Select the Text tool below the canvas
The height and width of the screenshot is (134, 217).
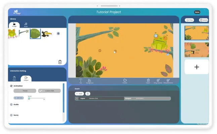[81, 81]
